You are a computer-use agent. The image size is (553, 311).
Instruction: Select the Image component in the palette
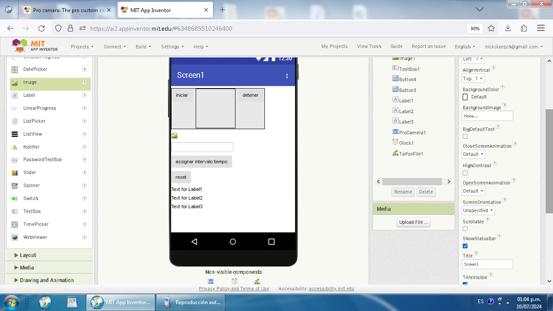(x=30, y=82)
